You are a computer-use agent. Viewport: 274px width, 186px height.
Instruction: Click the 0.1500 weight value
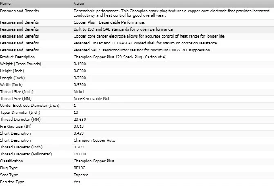coord(80,64)
